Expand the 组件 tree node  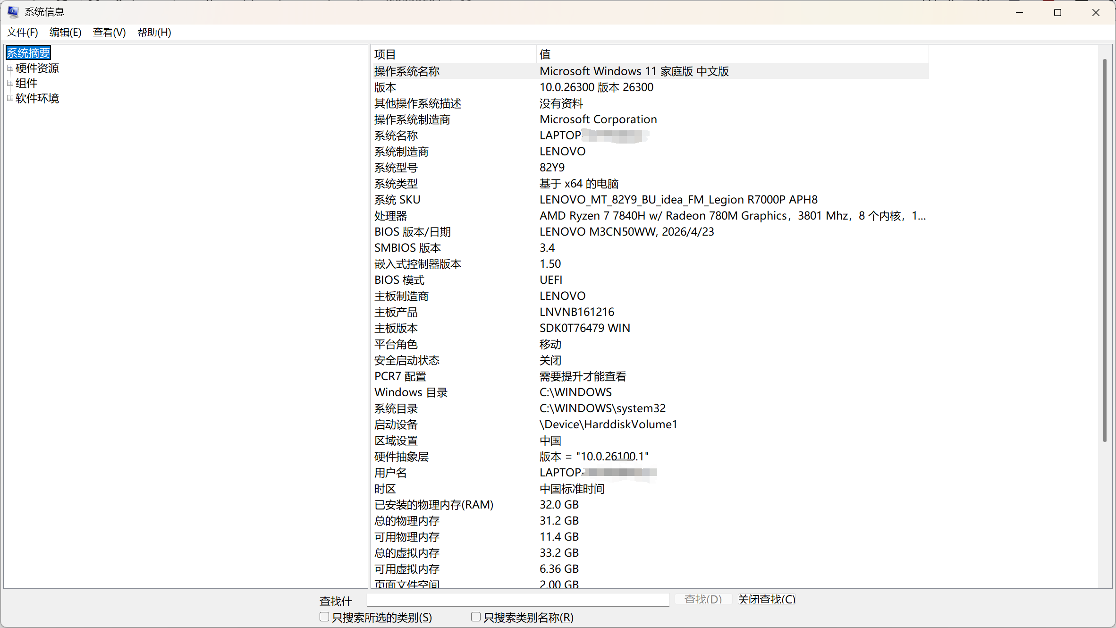[10, 83]
